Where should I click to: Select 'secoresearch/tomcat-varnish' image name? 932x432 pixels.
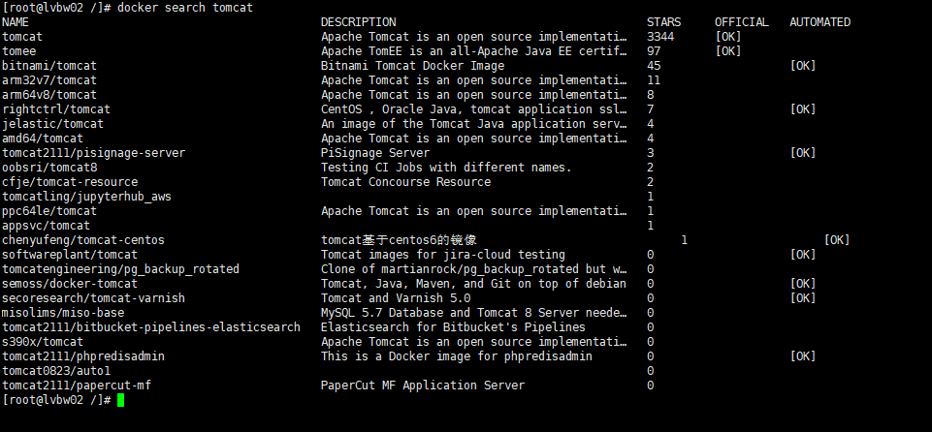pos(94,298)
